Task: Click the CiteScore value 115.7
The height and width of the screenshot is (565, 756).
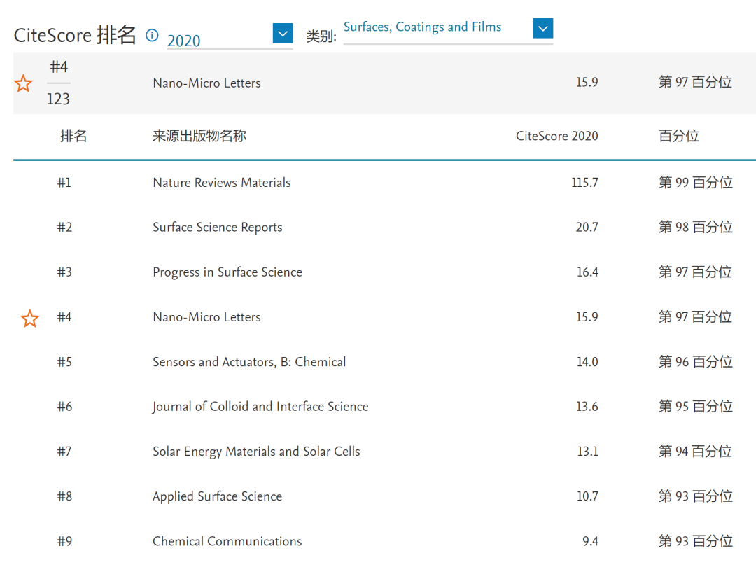Action: 584,183
